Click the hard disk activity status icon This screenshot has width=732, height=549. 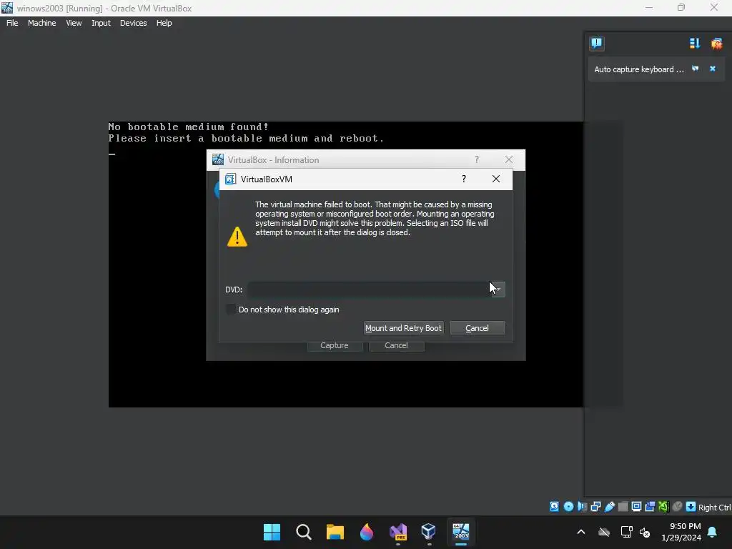tap(554, 507)
